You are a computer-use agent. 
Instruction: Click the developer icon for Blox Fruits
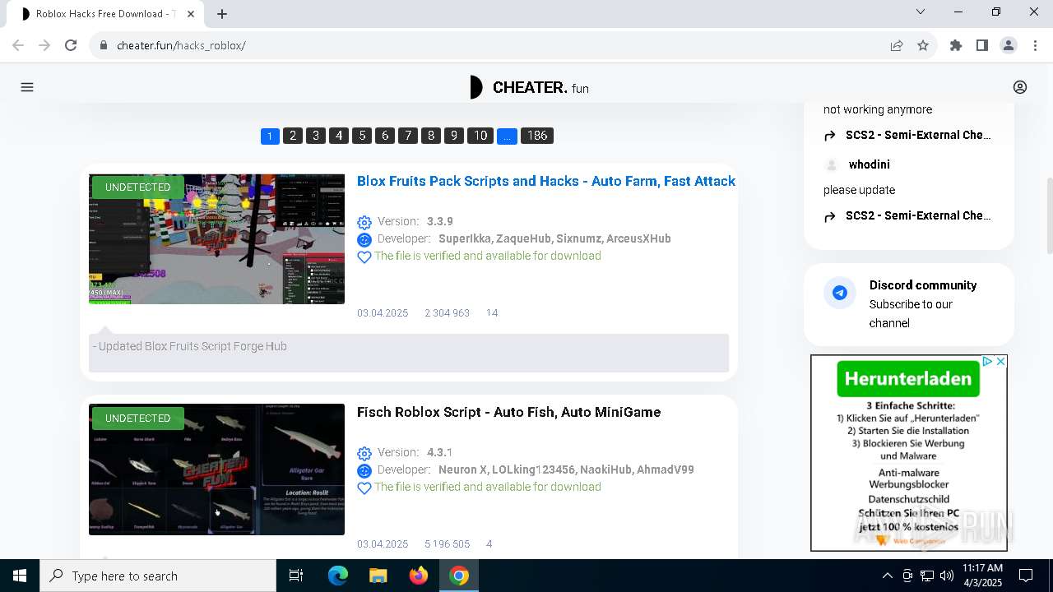pyautogui.click(x=364, y=239)
